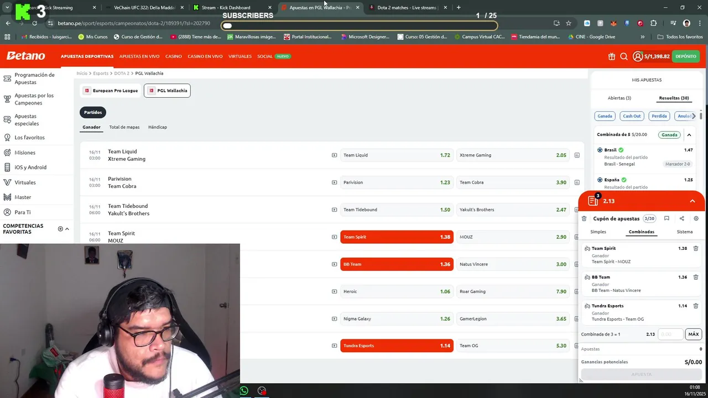708x398 pixels.
Task: Select European Pro League chip
Action: pos(111,91)
